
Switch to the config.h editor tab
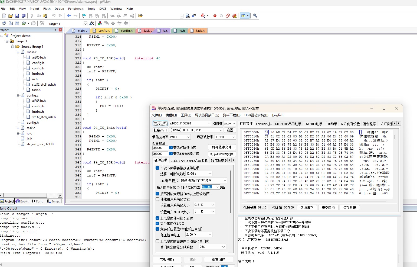coord(124,31)
